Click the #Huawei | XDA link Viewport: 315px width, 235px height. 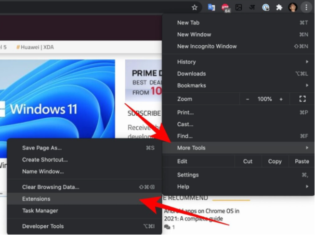[35, 47]
